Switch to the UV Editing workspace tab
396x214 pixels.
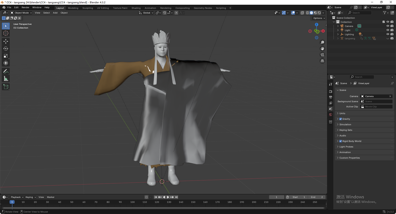[103, 8]
